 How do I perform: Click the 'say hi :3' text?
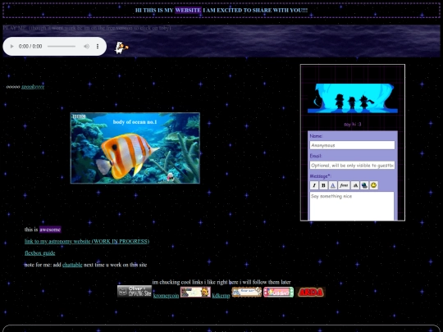pyautogui.click(x=353, y=125)
